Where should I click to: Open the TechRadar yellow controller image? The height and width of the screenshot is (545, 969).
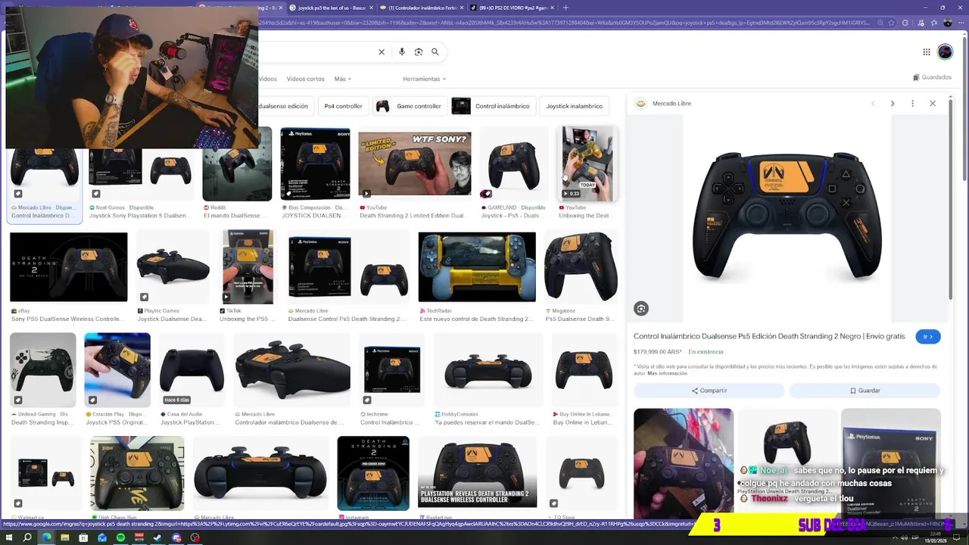pyautogui.click(x=477, y=267)
